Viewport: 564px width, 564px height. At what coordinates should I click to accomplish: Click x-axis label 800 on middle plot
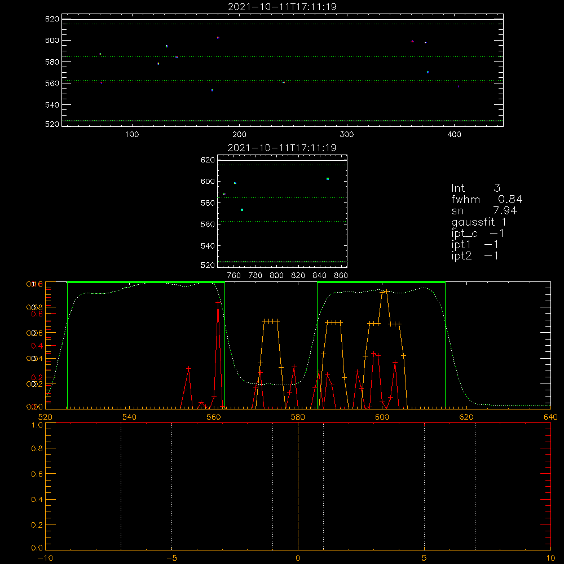(x=276, y=276)
